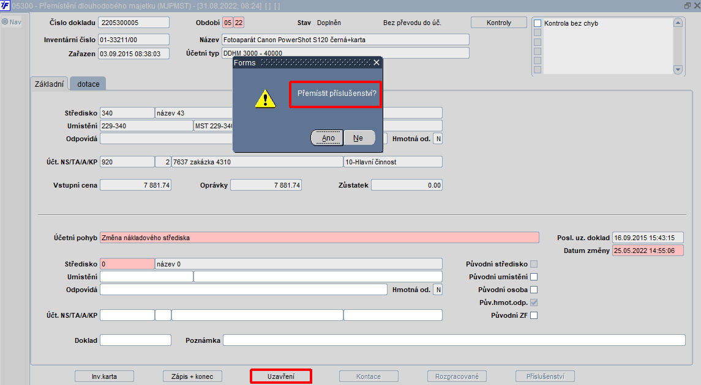Click the Ne button in Forms dialog
Image resolution: width=701 pixels, height=385 pixels.
pyautogui.click(x=359, y=138)
